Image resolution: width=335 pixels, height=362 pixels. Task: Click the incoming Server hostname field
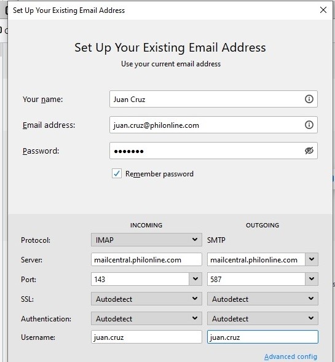coord(146,259)
